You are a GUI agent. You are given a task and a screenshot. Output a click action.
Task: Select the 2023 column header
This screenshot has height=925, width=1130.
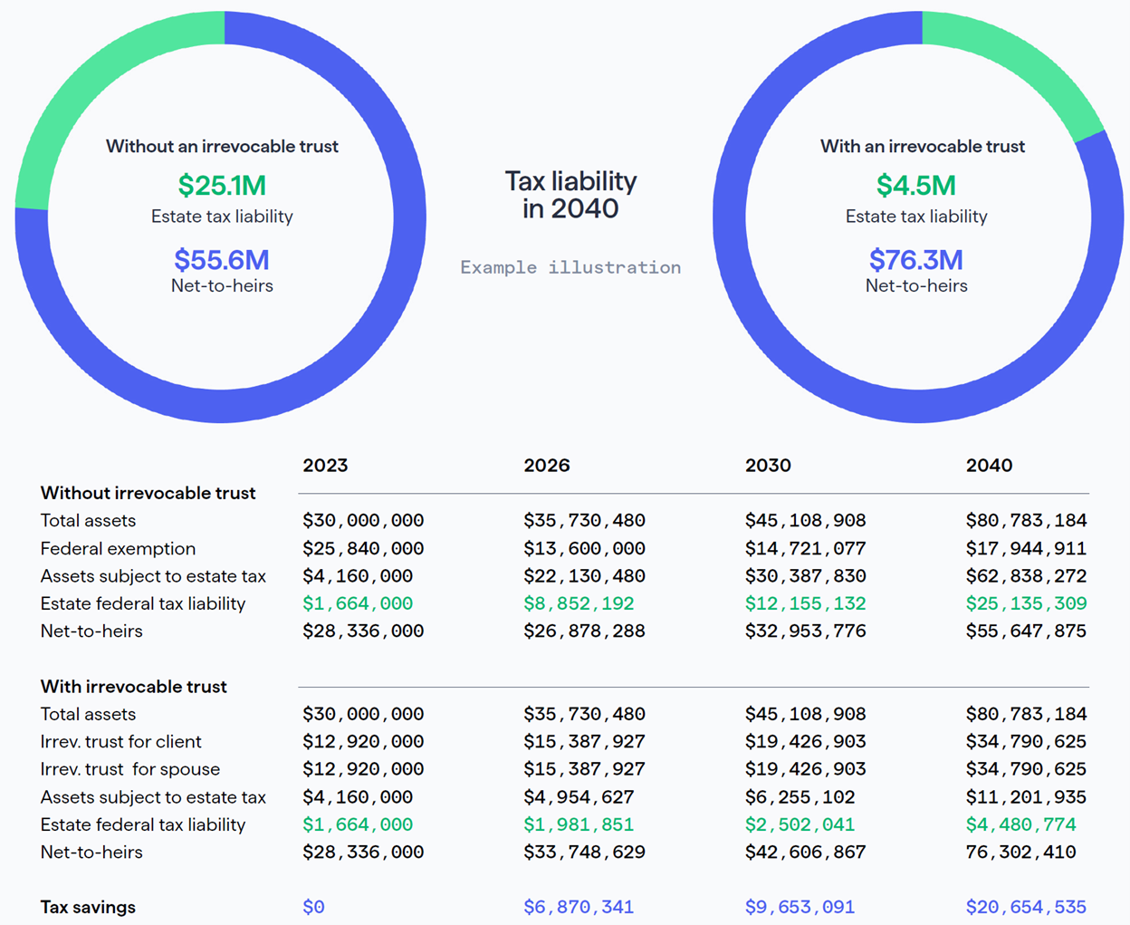(325, 466)
